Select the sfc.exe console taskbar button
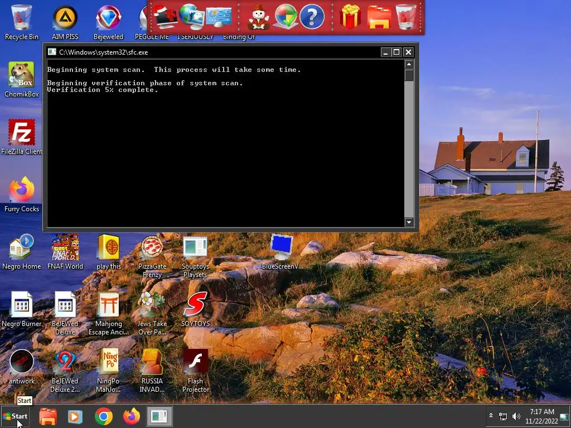 159,416
